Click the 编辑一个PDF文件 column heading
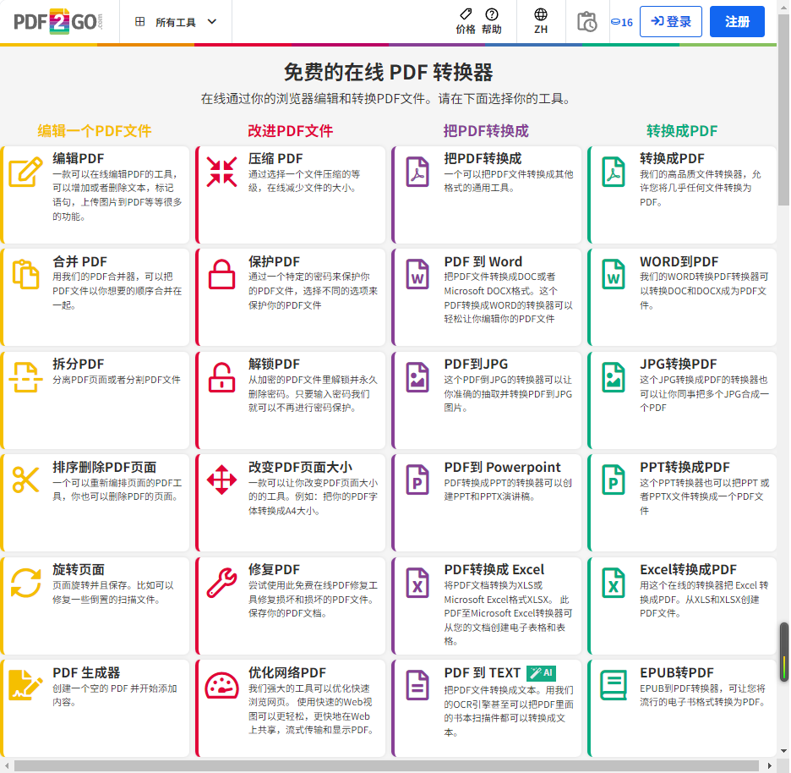Viewport: 791px width, 773px height. pos(95,131)
